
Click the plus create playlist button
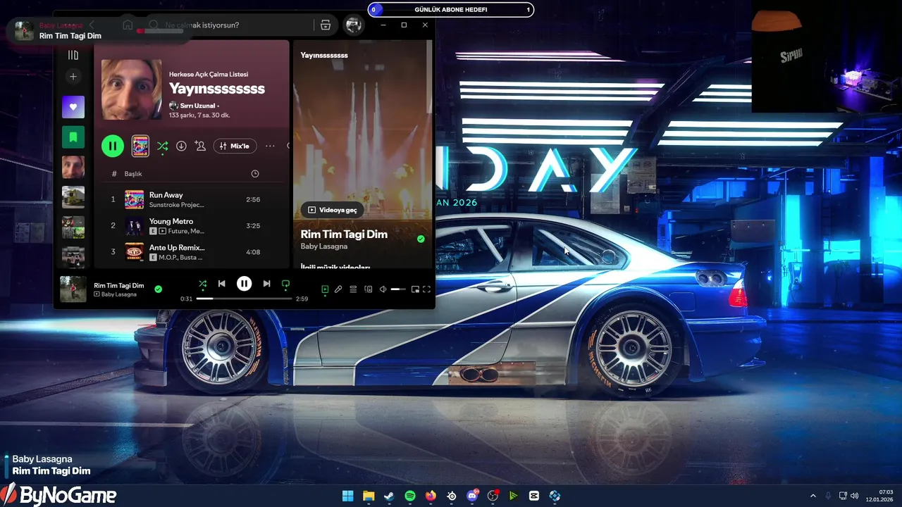(x=73, y=77)
